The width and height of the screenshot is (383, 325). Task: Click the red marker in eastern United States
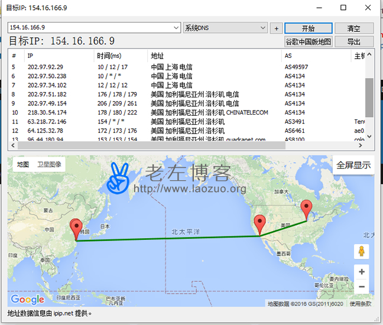[306, 209]
